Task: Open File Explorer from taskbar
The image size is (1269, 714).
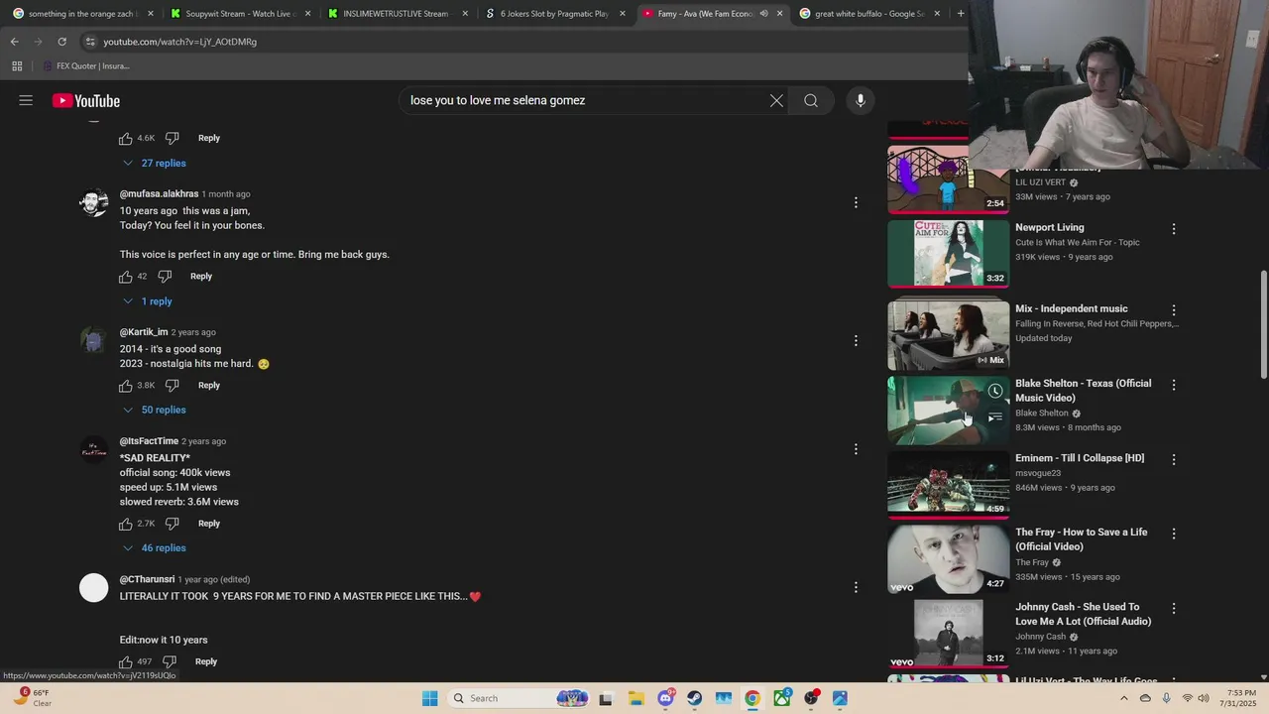Action: tap(635, 698)
